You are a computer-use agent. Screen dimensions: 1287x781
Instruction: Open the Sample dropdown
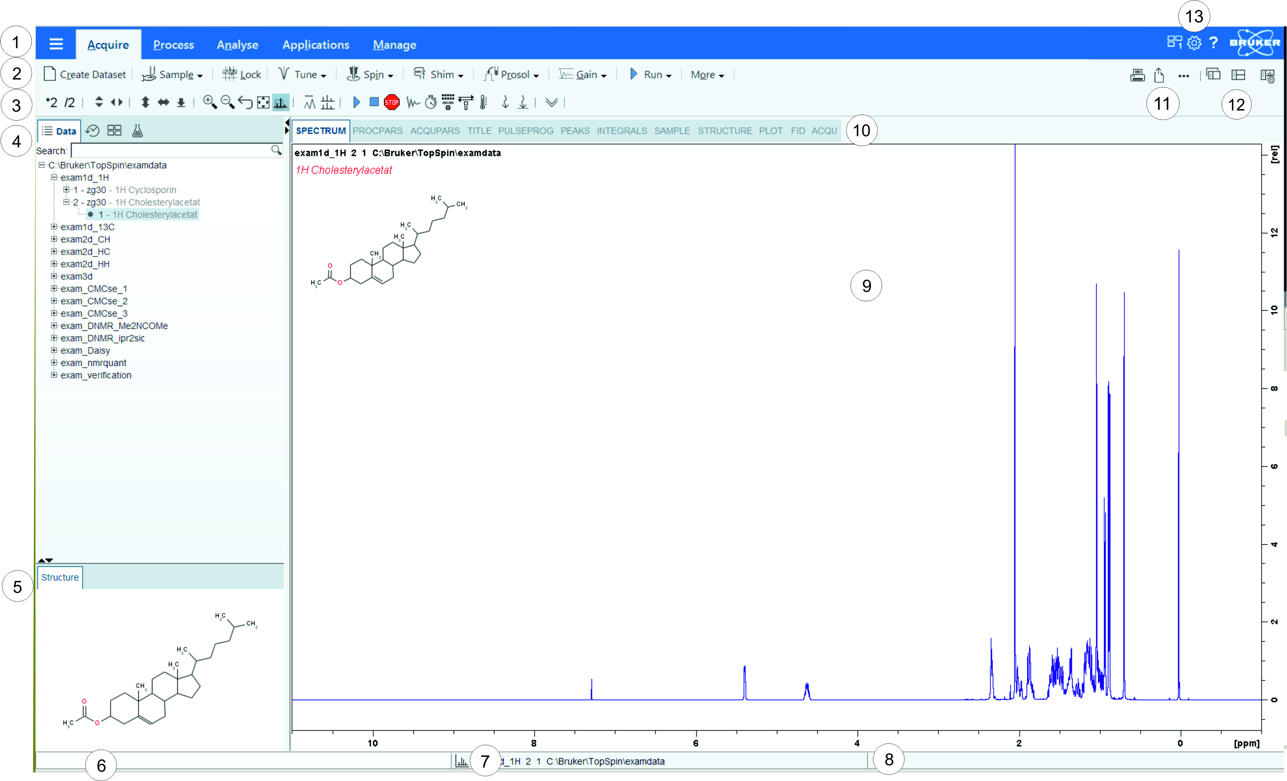pos(172,75)
